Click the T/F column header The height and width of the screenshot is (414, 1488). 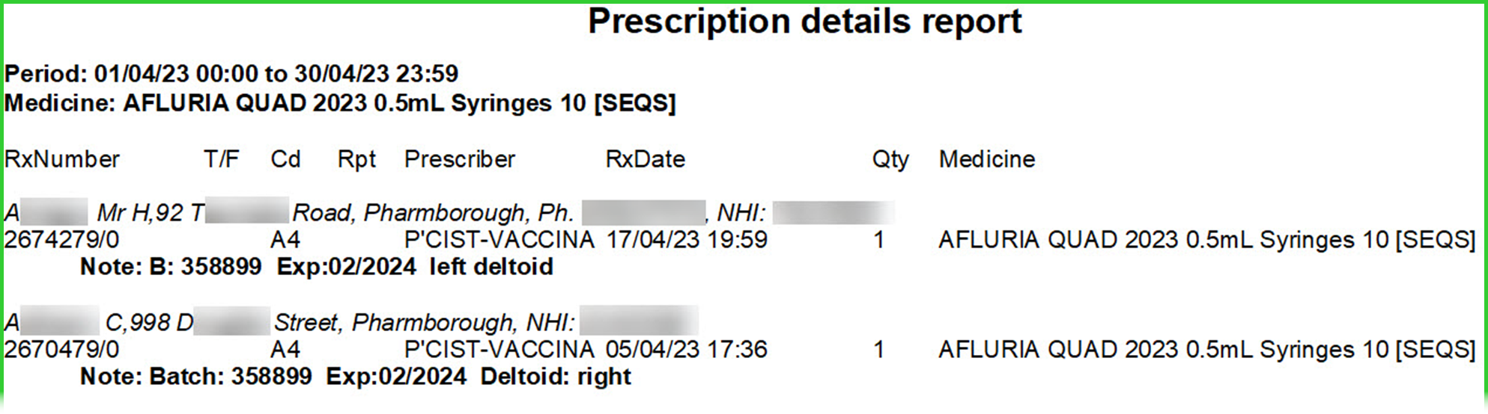pyautogui.click(x=221, y=159)
